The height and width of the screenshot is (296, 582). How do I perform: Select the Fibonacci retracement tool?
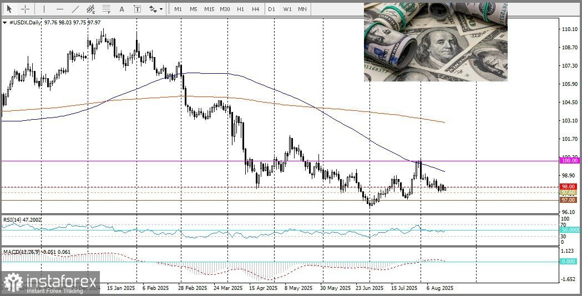point(106,9)
